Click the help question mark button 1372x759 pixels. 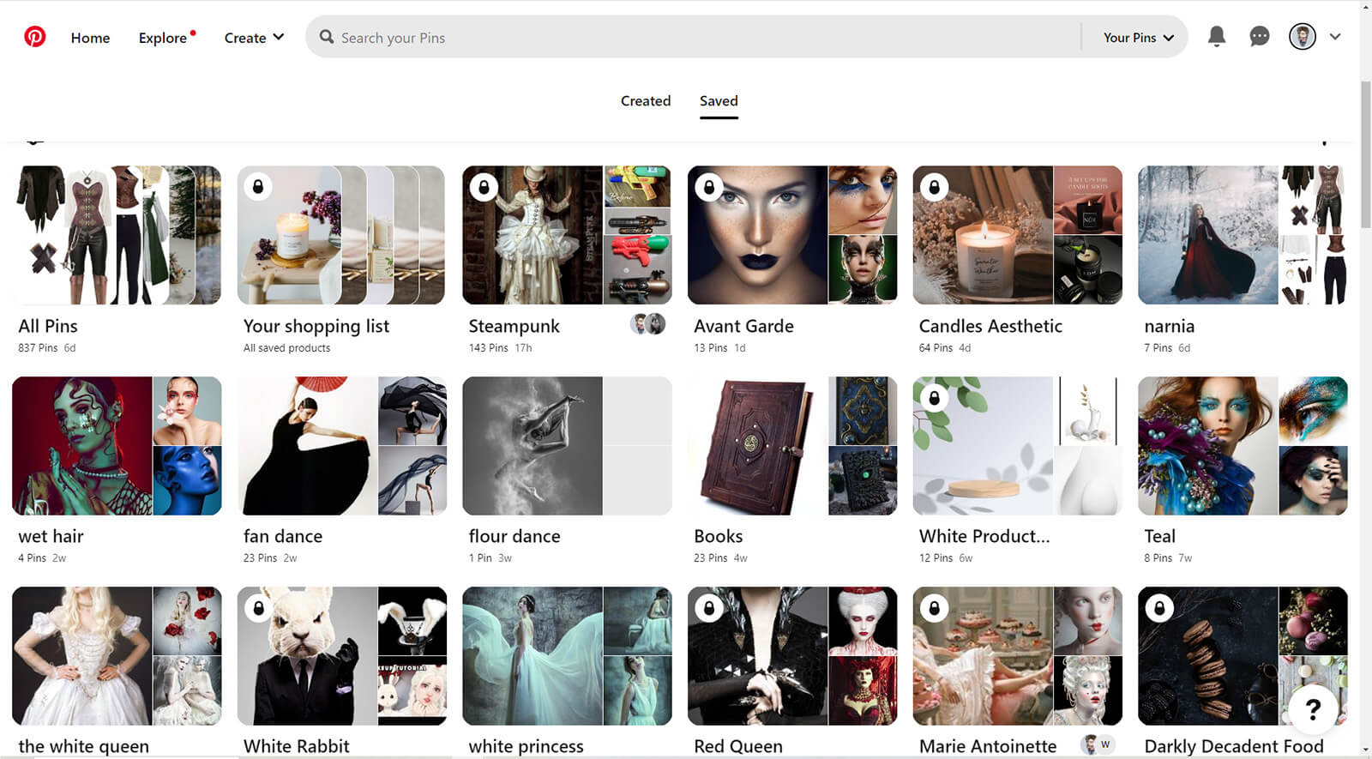[x=1312, y=709]
